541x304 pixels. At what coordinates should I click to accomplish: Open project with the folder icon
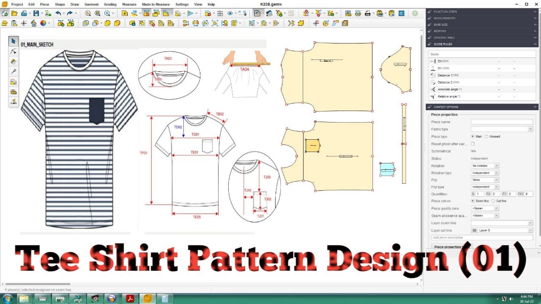(x=15, y=14)
